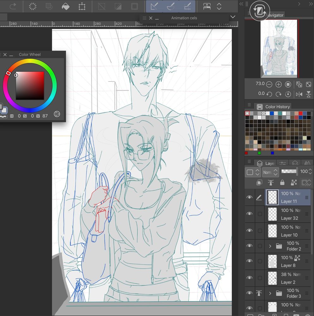Tick the Layer 8 selection checkbox
This screenshot has height=316, width=314.
(x=260, y=261)
